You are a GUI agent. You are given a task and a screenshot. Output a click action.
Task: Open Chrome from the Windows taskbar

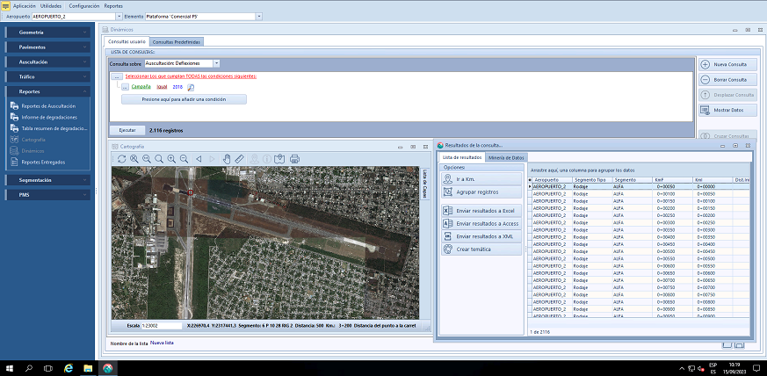pyautogui.click(x=107, y=368)
